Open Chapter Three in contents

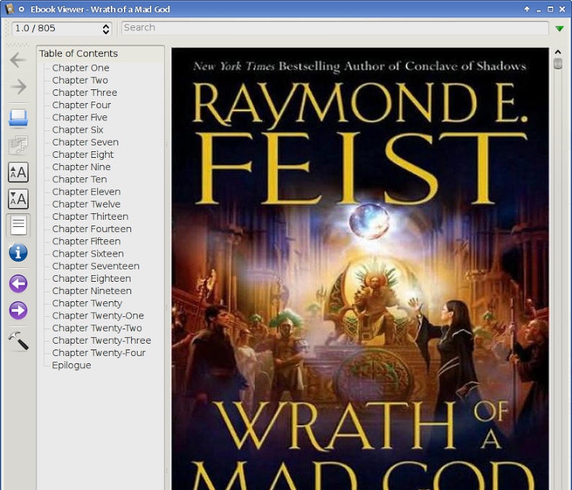pyautogui.click(x=84, y=93)
